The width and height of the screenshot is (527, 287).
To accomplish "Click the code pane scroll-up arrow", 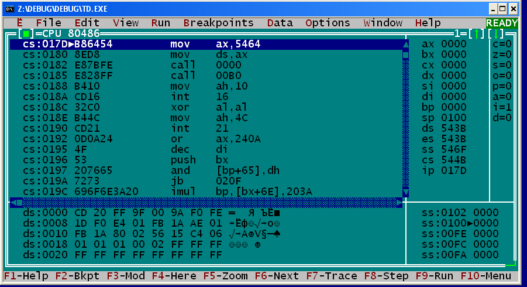I will pyautogui.click(x=406, y=44).
